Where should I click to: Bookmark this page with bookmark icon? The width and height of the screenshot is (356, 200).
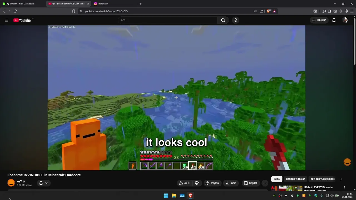(x=73, y=11)
